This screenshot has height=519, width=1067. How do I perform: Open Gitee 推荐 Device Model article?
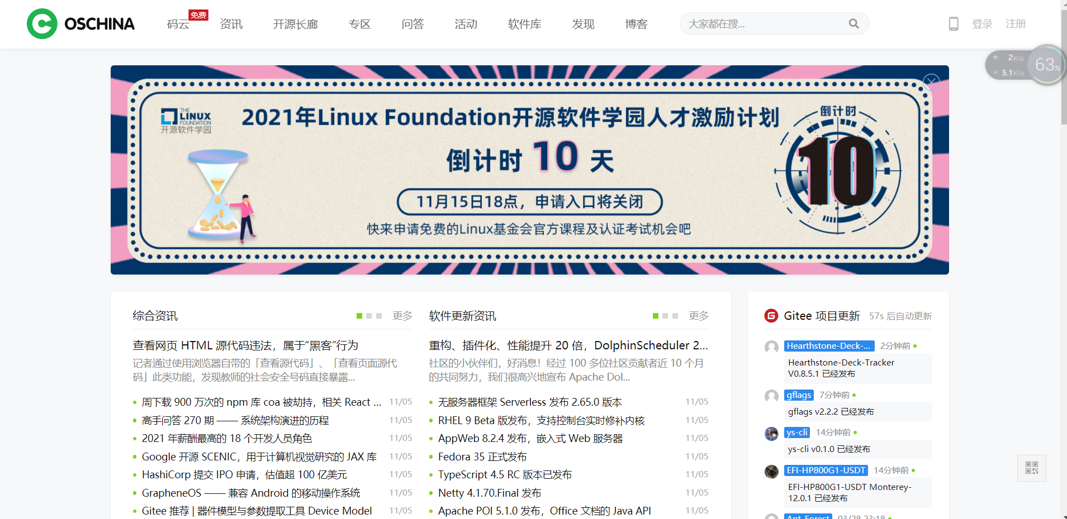point(257,511)
